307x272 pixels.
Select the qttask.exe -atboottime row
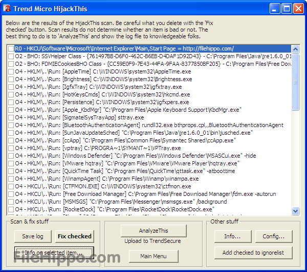click(125, 171)
